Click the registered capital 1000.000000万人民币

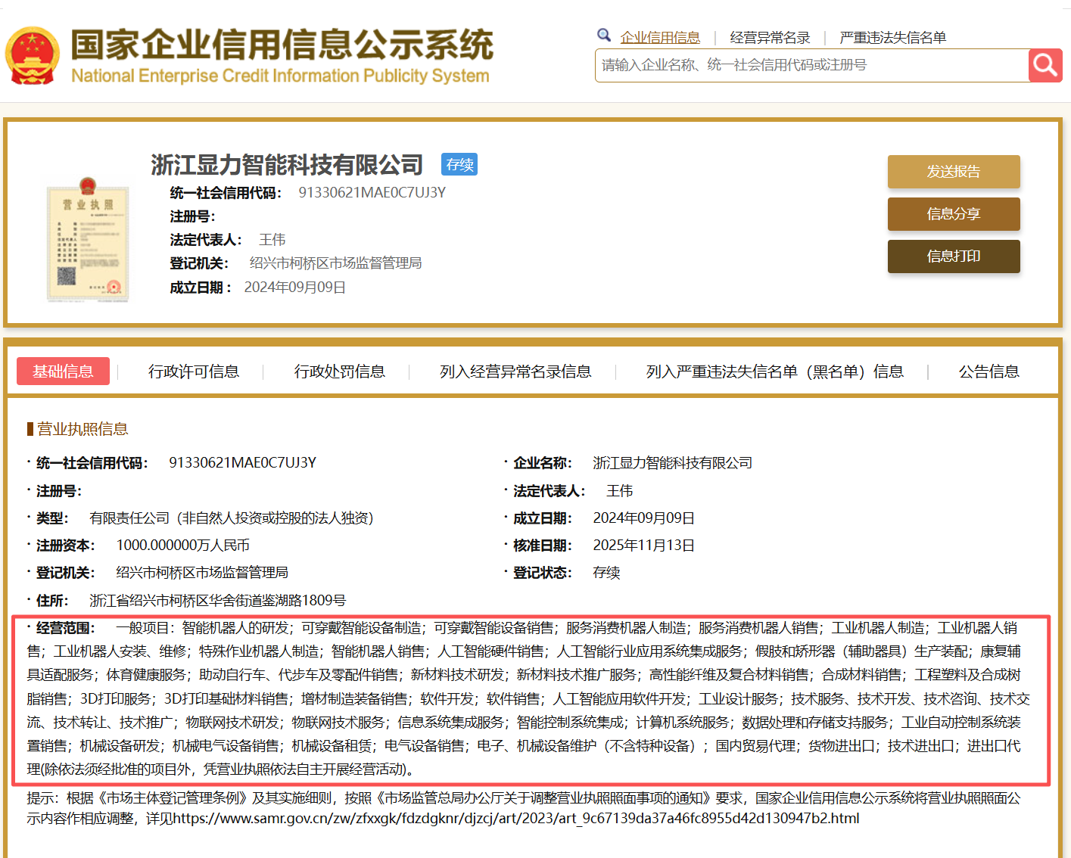183,546
